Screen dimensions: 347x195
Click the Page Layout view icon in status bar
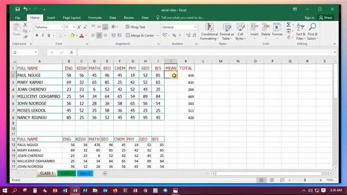point(272,180)
